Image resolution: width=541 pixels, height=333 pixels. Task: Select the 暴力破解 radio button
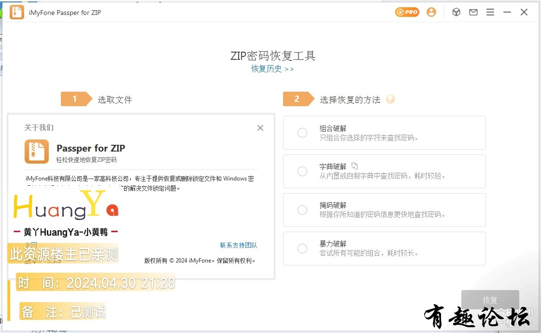(302, 249)
